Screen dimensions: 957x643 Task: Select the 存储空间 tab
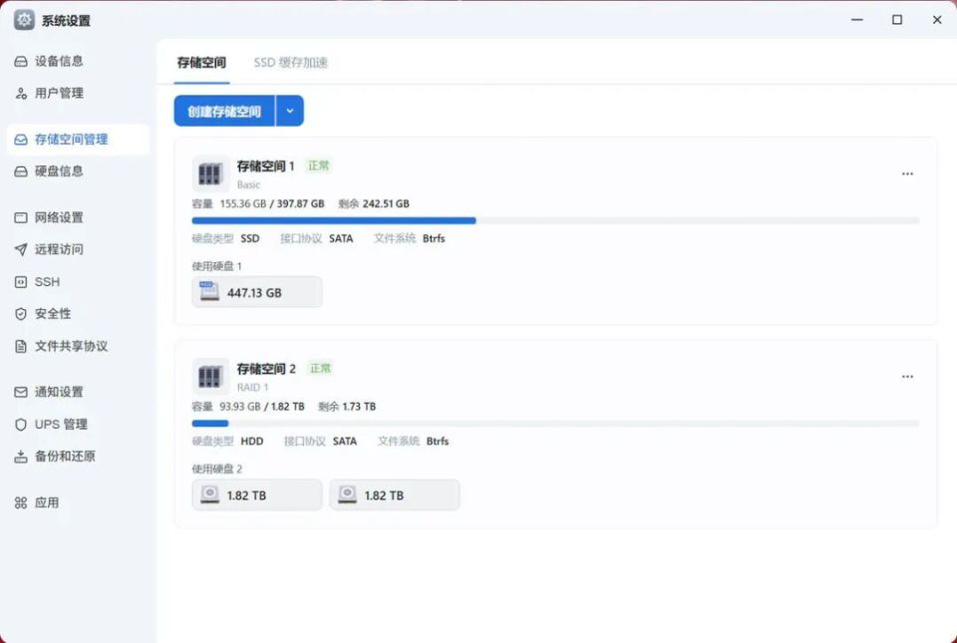point(201,62)
